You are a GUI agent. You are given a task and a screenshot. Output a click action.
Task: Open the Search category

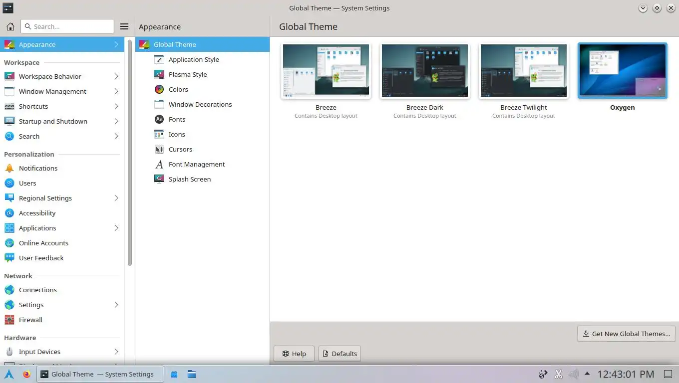click(62, 136)
